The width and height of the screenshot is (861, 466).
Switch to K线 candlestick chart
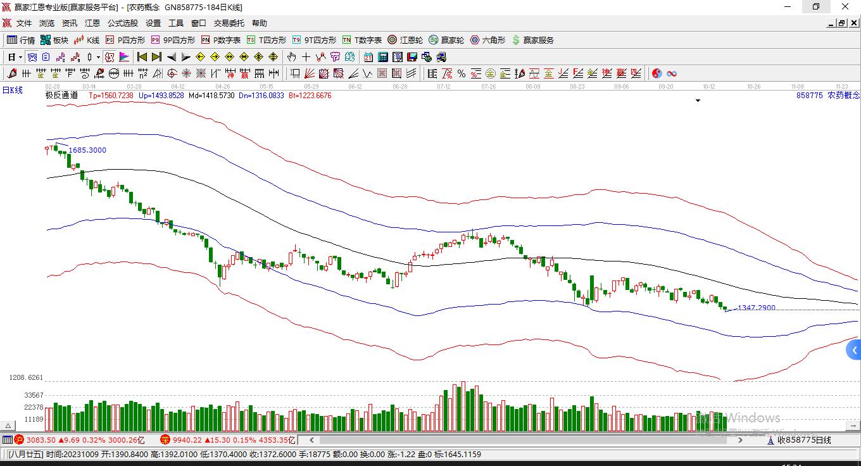(86, 40)
